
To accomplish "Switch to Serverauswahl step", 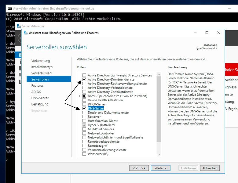I will [42, 73].
